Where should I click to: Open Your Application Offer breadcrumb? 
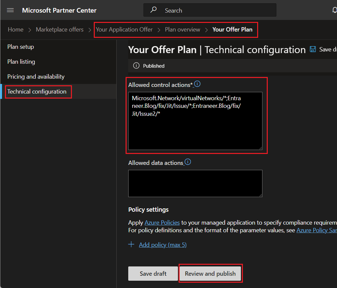pyautogui.click(x=124, y=30)
